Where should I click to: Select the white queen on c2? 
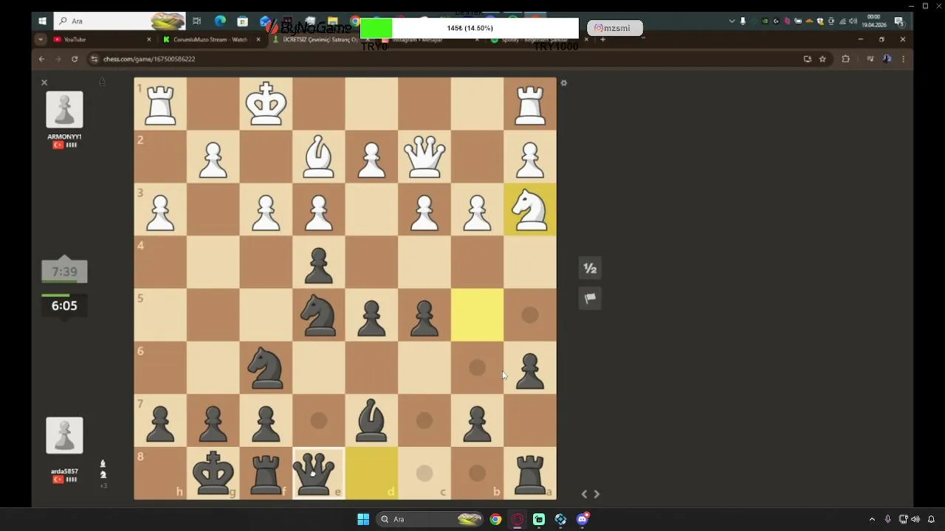point(425,156)
